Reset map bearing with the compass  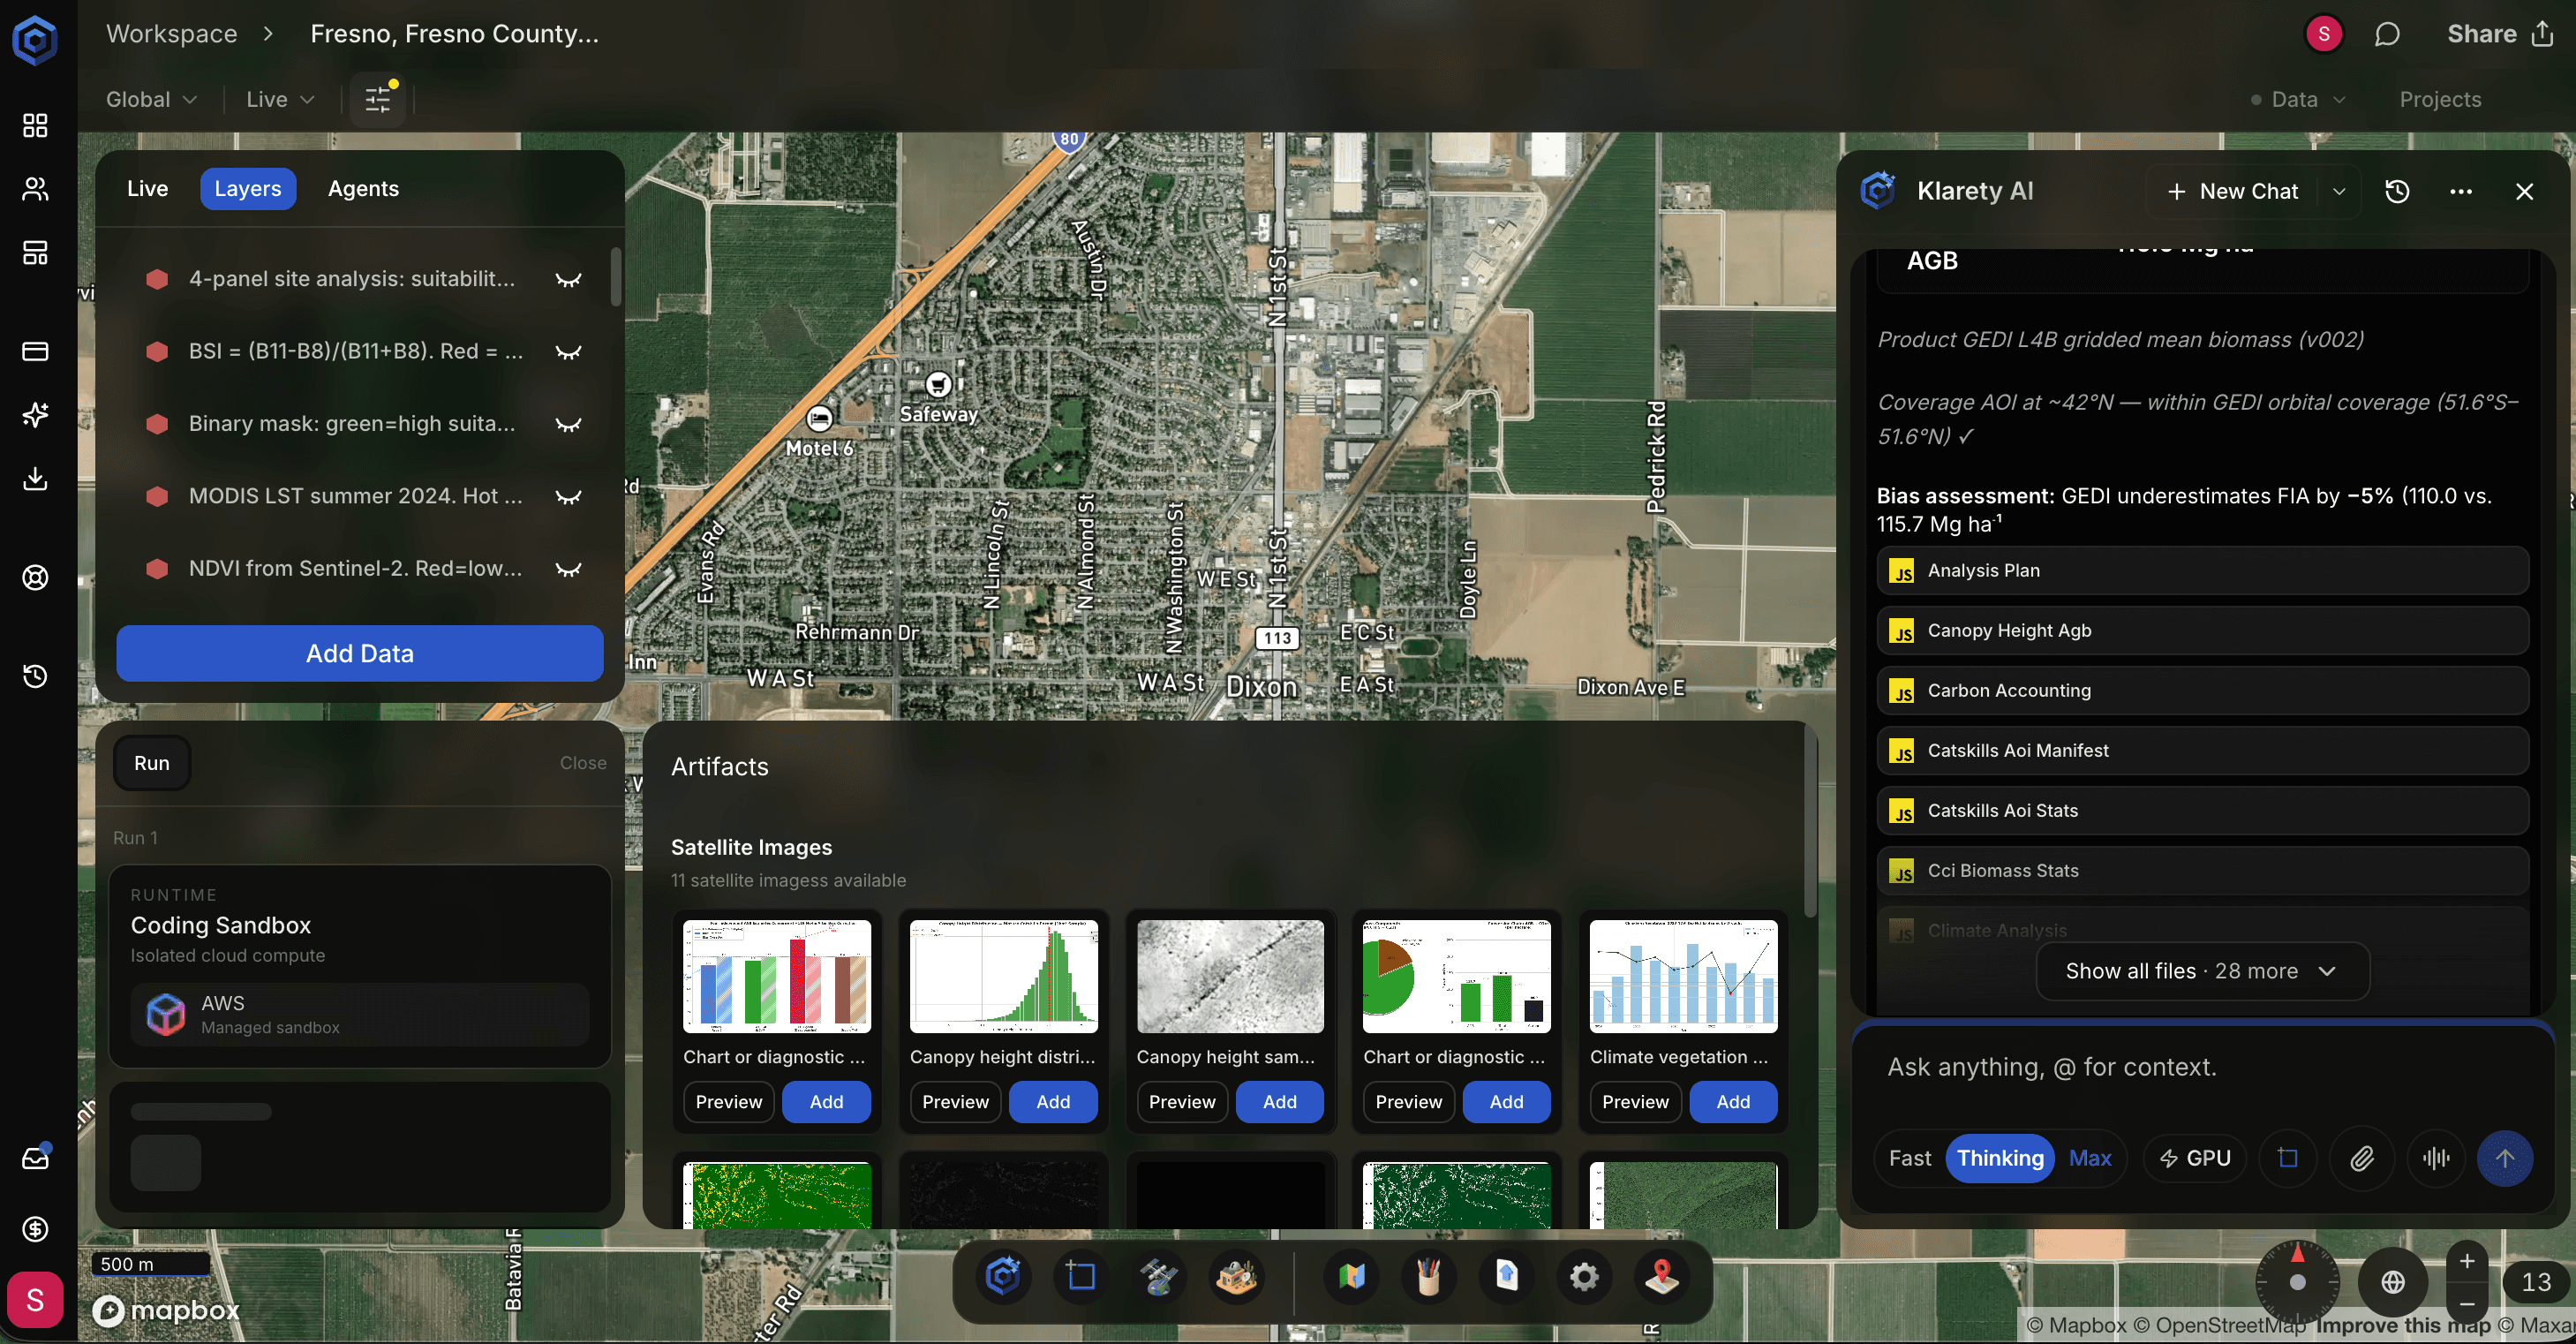pyautogui.click(x=2298, y=1281)
